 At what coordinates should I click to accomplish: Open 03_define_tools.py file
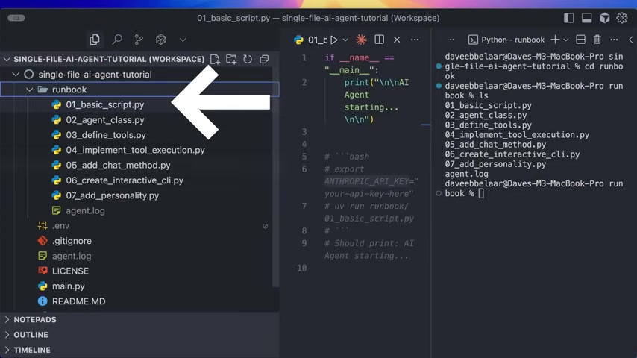(x=106, y=135)
